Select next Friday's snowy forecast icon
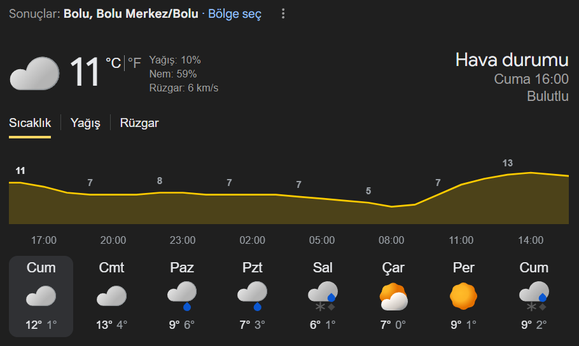 533,295
